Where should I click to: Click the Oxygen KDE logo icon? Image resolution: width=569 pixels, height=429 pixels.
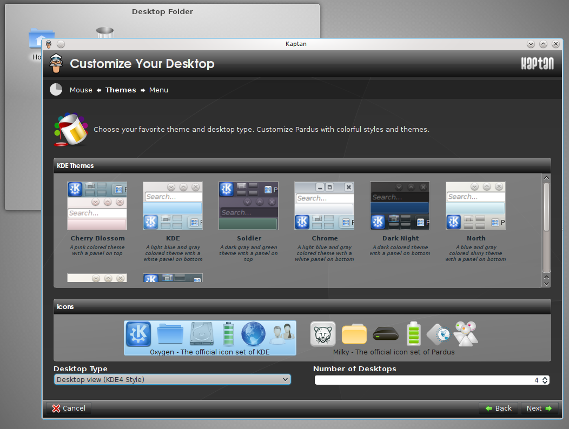pyautogui.click(x=138, y=333)
